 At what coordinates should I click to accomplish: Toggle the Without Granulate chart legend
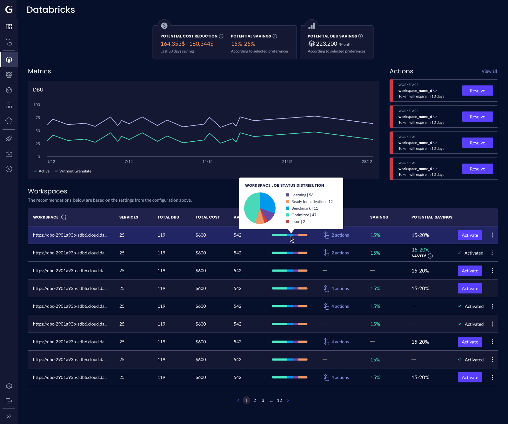point(73,171)
